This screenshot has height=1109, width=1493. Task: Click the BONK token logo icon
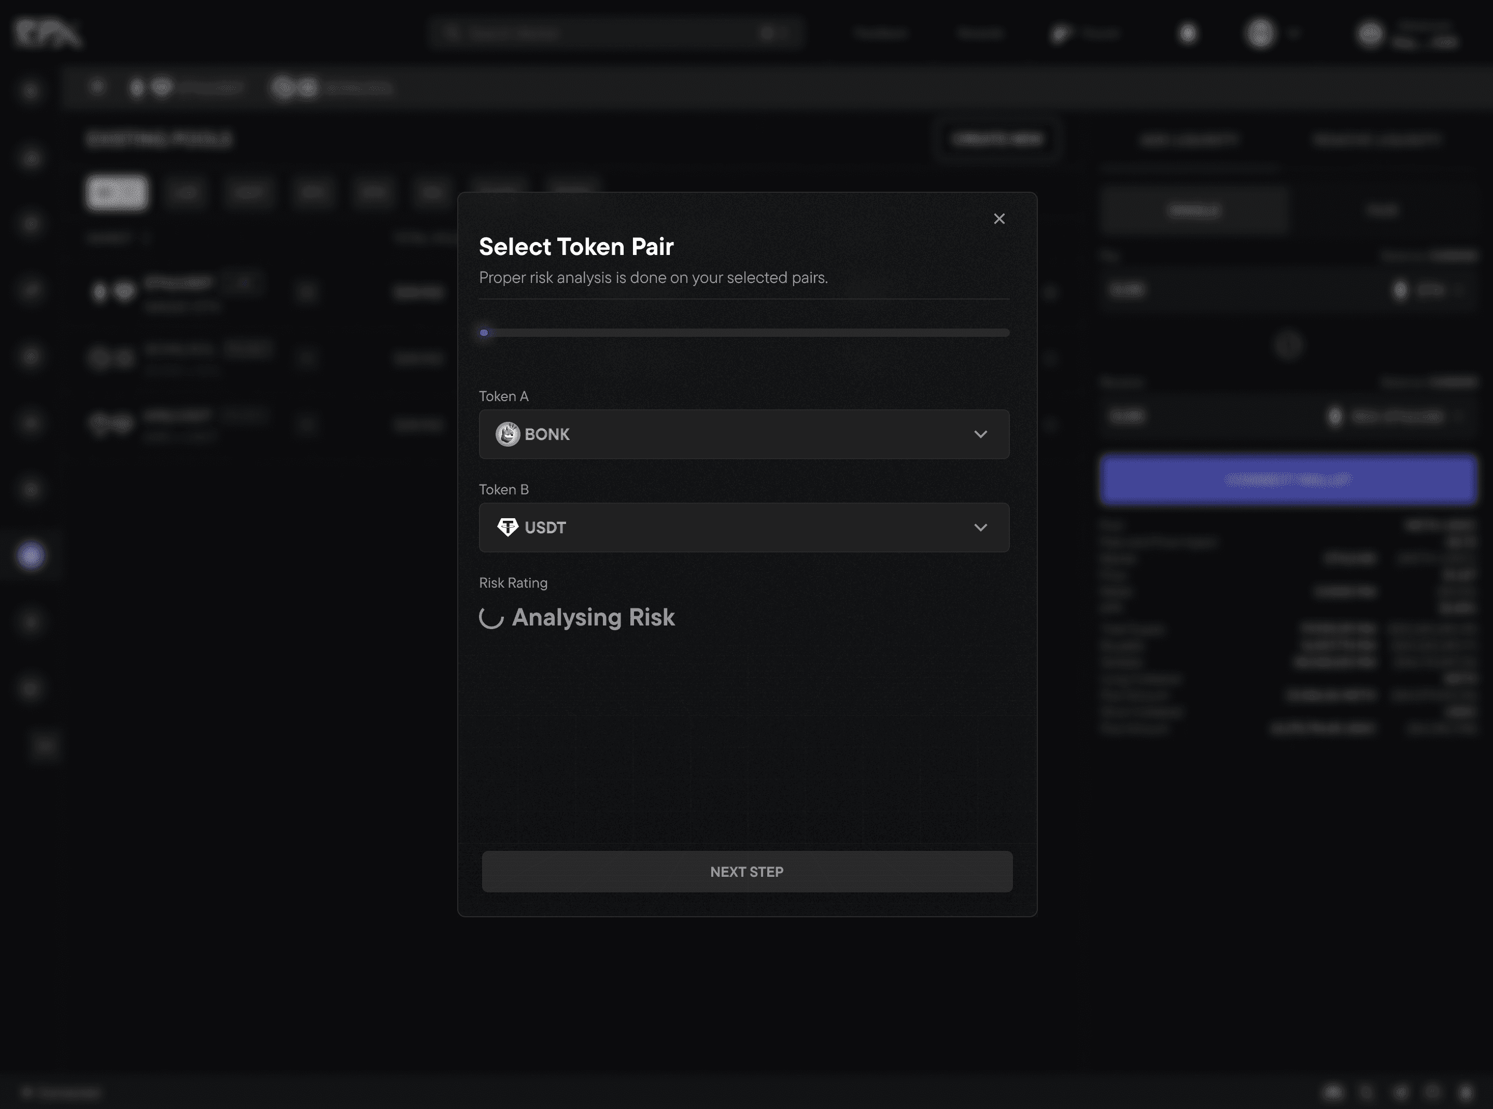tap(507, 434)
